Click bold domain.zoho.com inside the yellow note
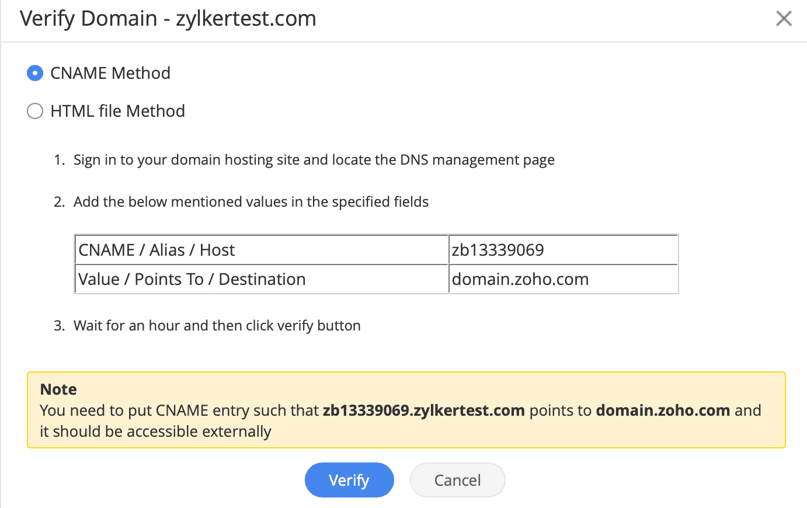Viewport: 807px width, 508px height. (663, 410)
